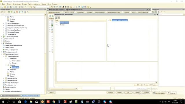Click the pencil edit icon in configuration panel
The height and width of the screenshot is (104, 185).
coord(12,12)
